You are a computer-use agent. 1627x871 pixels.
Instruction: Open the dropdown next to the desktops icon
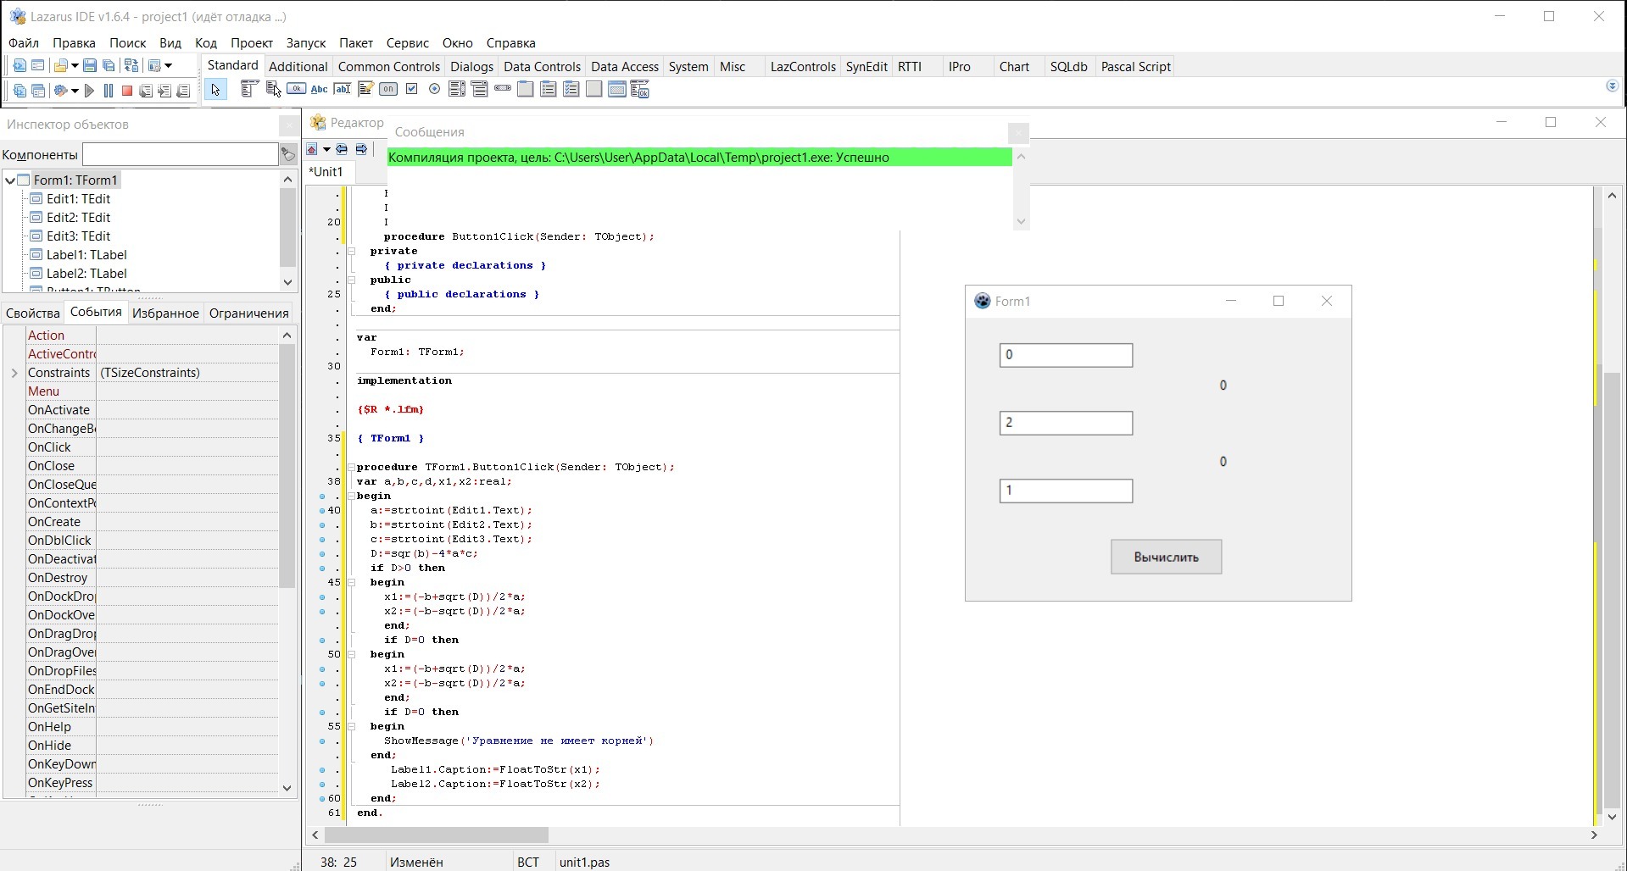[168, 66]
